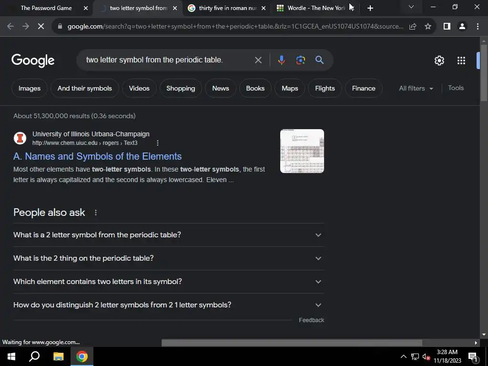
Task: Open the notification center
Action: pyautogui.click(x=473, y=356)
